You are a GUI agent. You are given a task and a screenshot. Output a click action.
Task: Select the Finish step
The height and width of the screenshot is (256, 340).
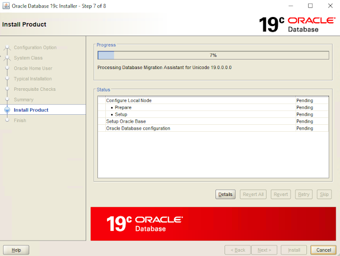coord(20,121)
